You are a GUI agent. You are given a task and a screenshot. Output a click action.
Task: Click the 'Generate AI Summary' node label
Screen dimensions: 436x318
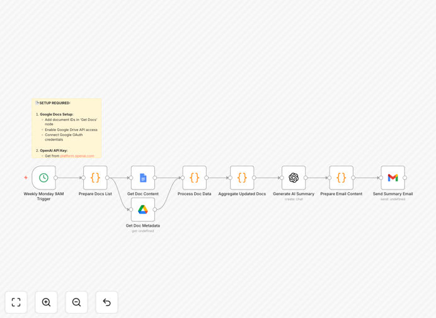(x=294, y=194)
